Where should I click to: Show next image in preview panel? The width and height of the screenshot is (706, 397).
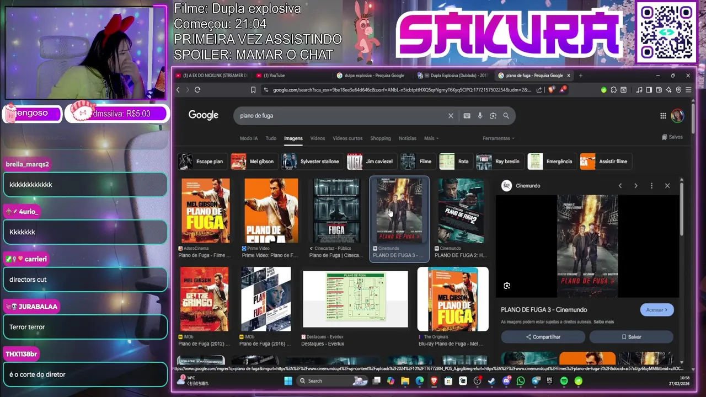[635, 186]
